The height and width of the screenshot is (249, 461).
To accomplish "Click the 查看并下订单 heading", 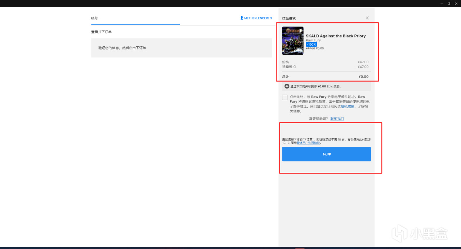I will 101,32.
